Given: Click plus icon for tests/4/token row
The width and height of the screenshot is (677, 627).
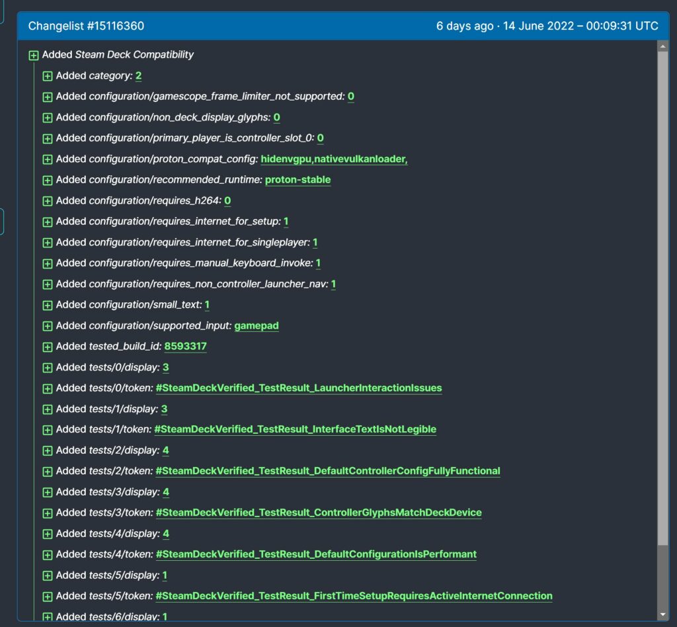Looking at the screenshot, I should pos(48,555).
